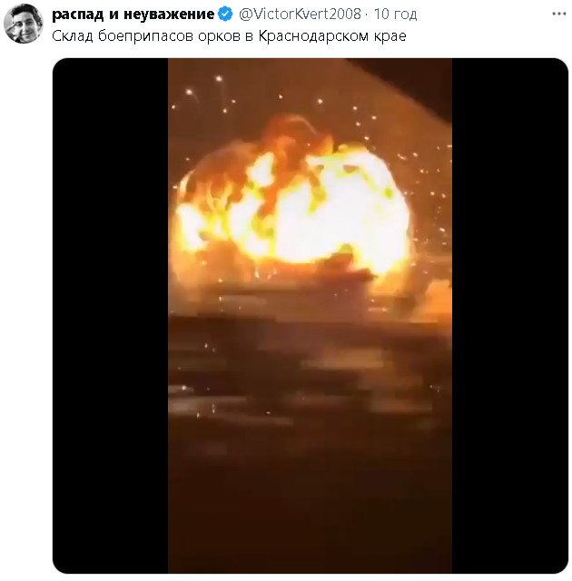572x581 pixels.
Task: Click the '10 год' tweet timestamp
Action: 396,14
